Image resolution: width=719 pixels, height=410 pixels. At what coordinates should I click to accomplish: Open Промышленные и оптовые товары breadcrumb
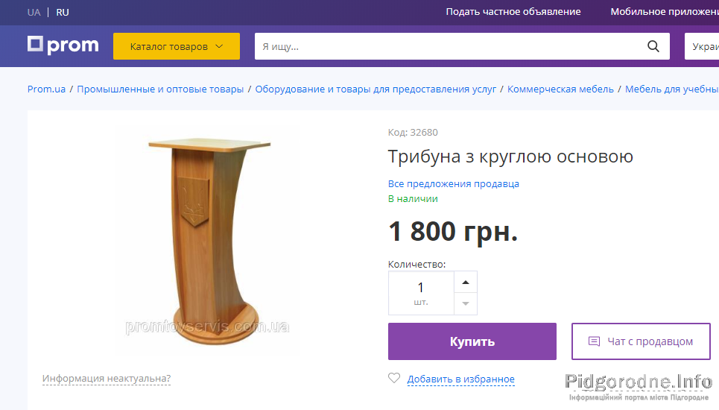click(160, 89)
